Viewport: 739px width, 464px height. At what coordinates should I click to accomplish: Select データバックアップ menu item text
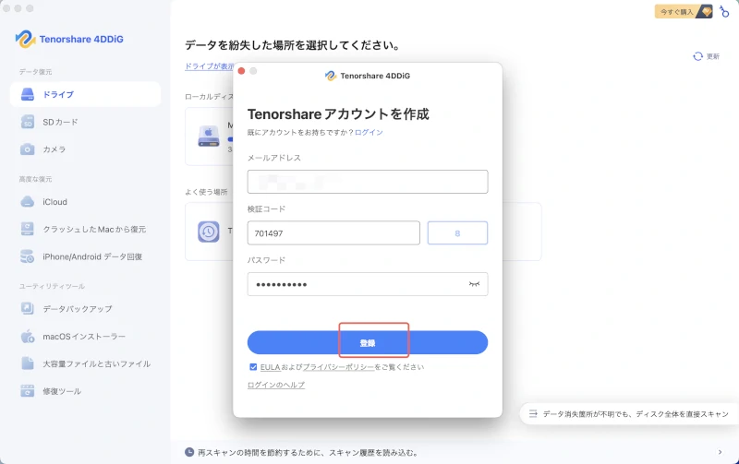tap(78, 309)
